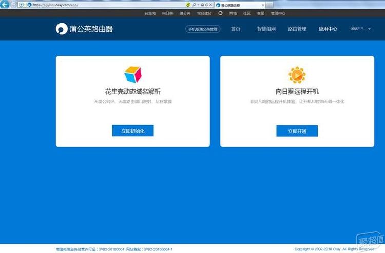Click the Oray circle icon in top bar
The image size is (385, 253).
(221, 13)
